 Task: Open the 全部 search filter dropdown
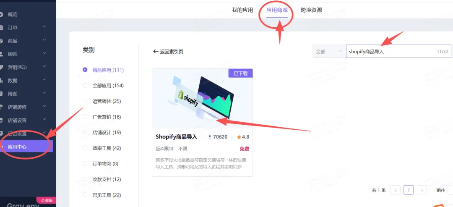(x=329, y=52)
